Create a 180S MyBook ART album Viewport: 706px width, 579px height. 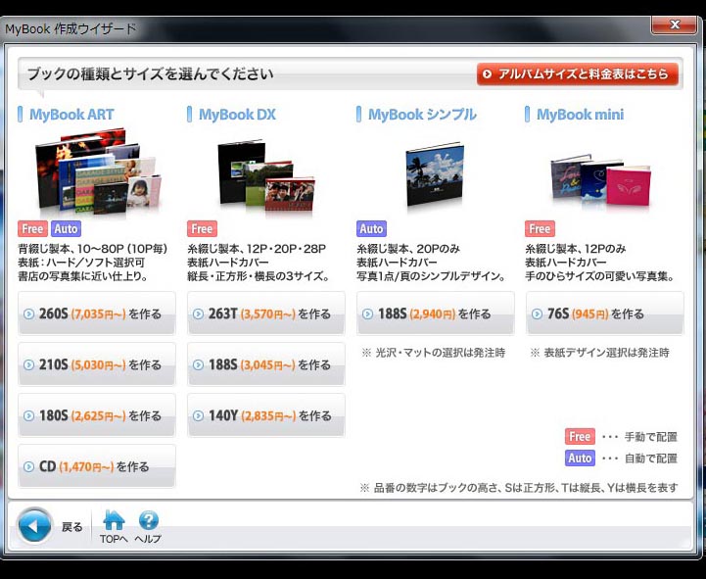(x=97, y=415)
